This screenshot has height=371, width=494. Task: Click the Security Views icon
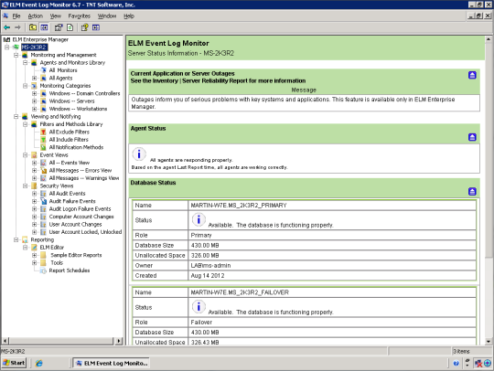[35, 186]
